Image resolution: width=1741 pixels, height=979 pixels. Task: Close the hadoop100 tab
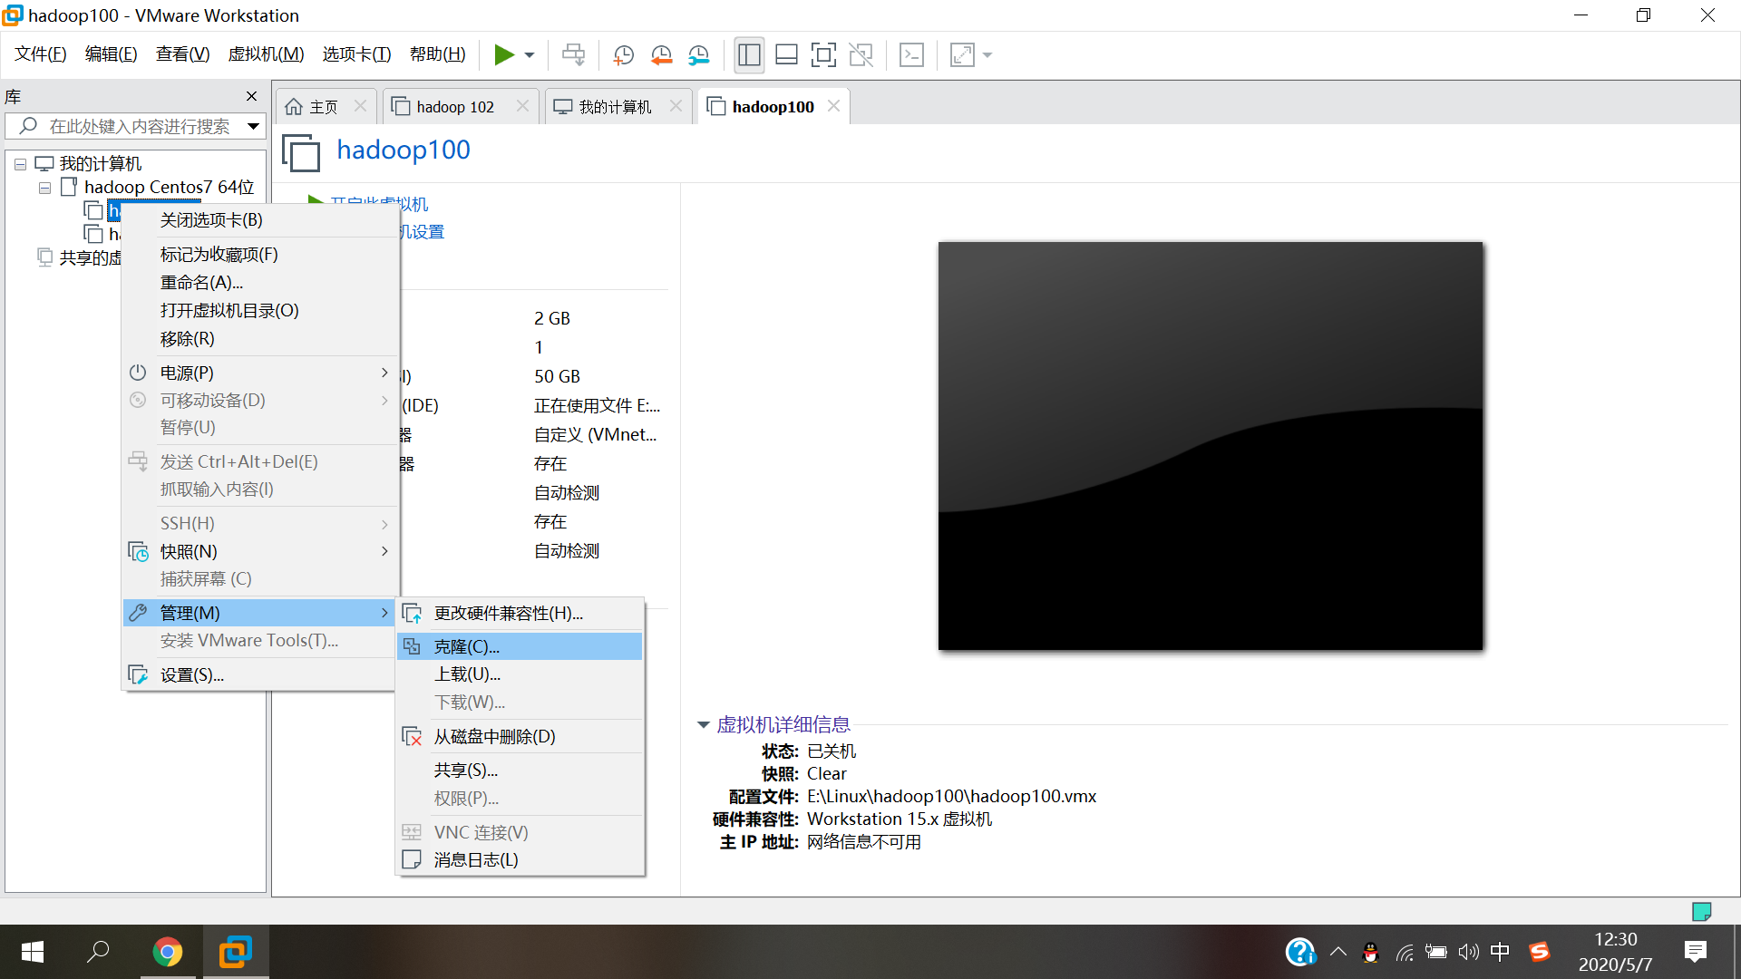tap(833, 106)
